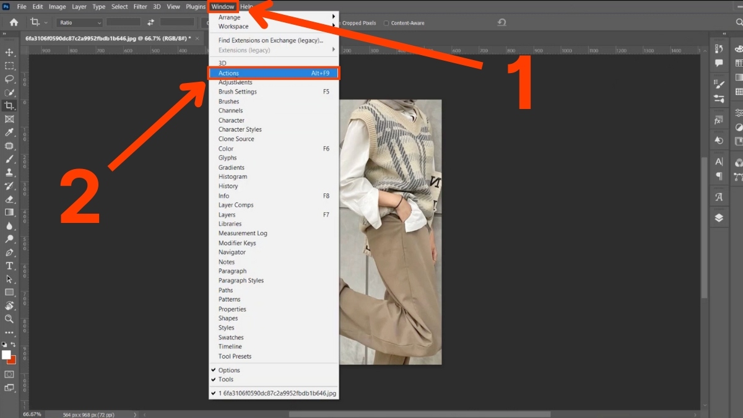Select the Clone Stamp tool
Screen dimensions: 743x418
coord(9,172)
